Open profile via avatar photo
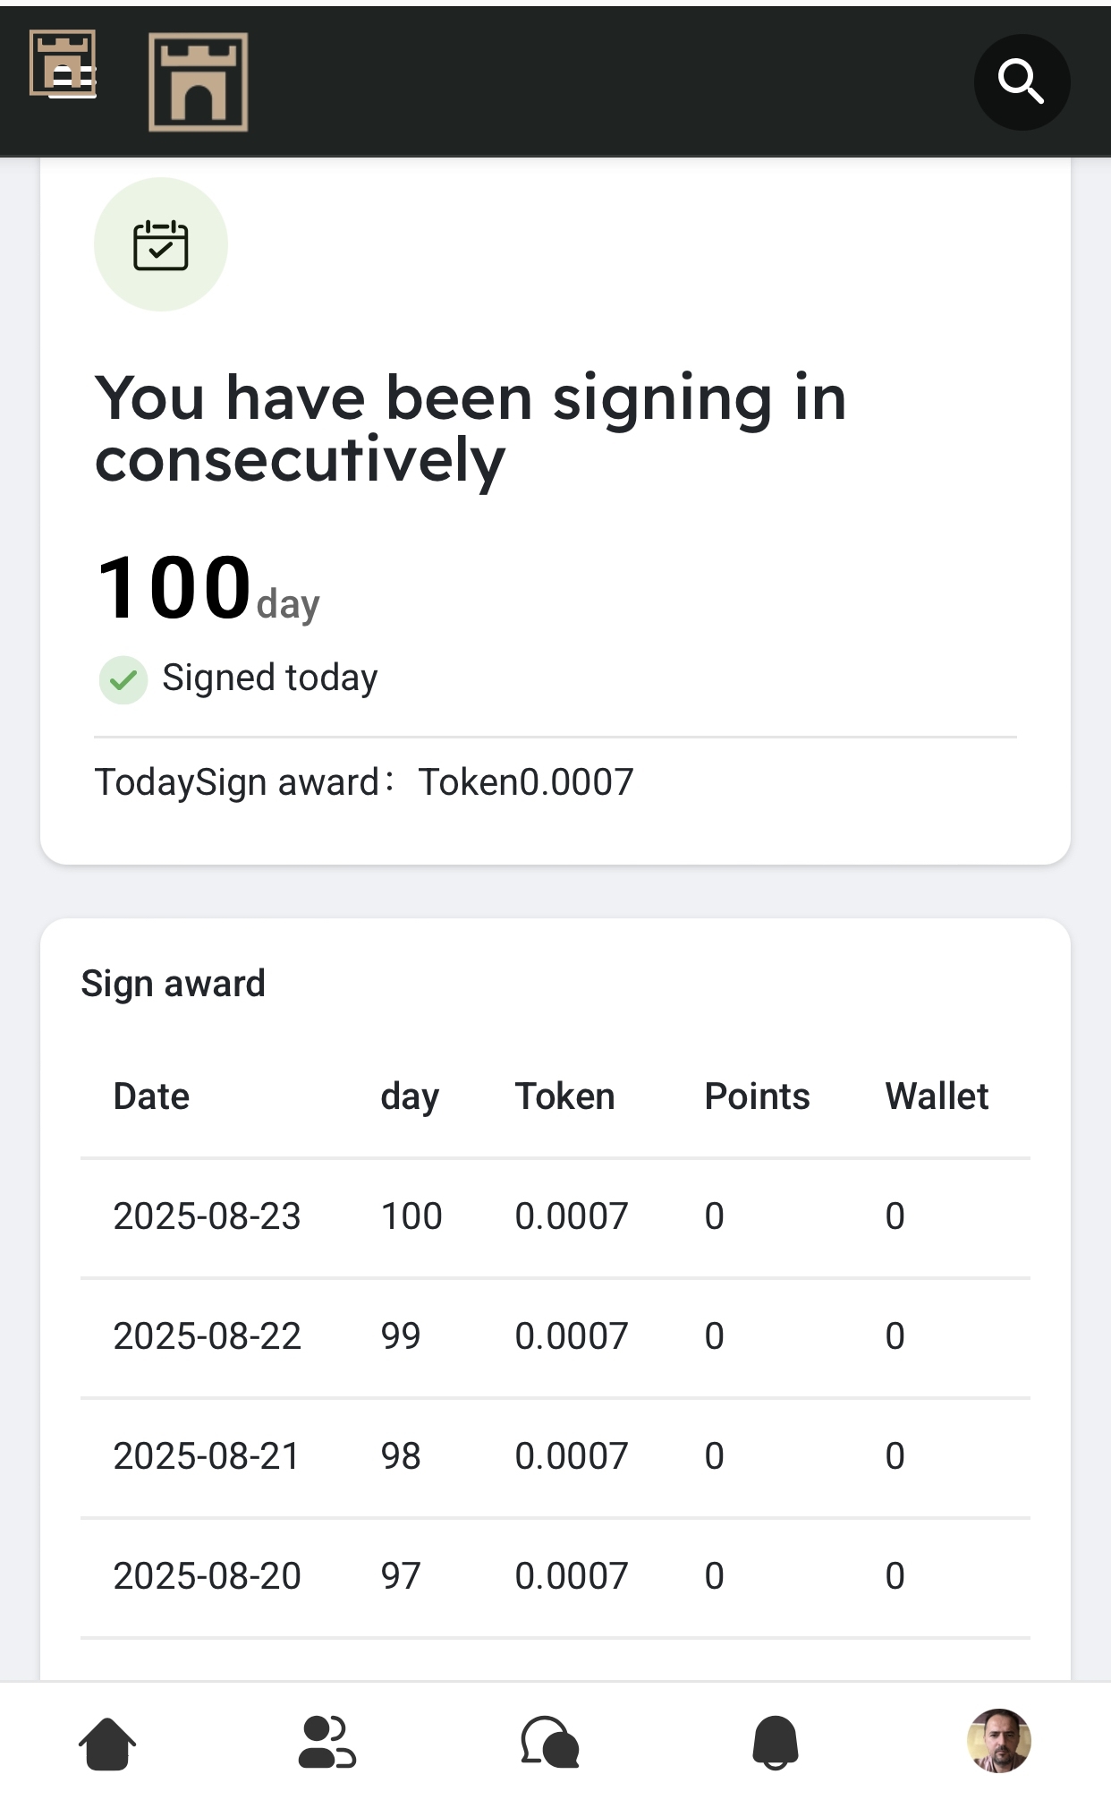This screenshot has width=1111, height=1800. [999, 1740]
